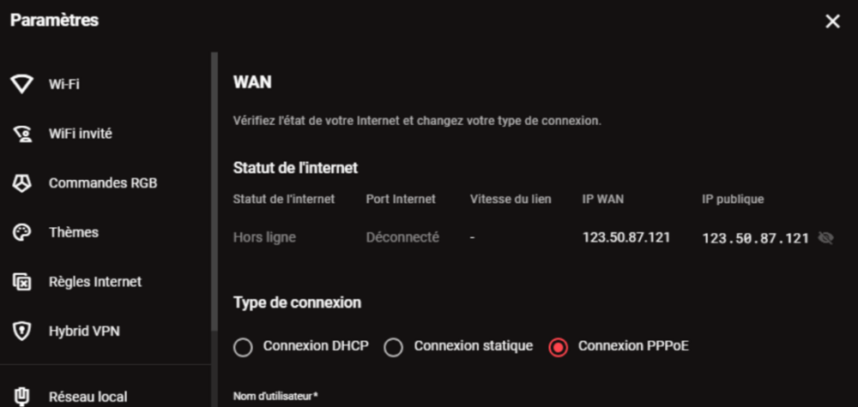858x407 pixels.
Task: Click the Commandes RGB icon
Action: pos(22,183)
